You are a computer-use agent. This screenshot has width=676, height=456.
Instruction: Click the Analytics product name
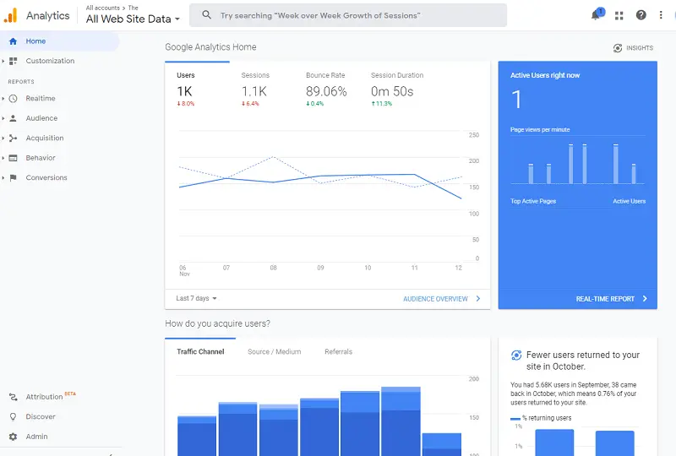click(x=48, y=15)
